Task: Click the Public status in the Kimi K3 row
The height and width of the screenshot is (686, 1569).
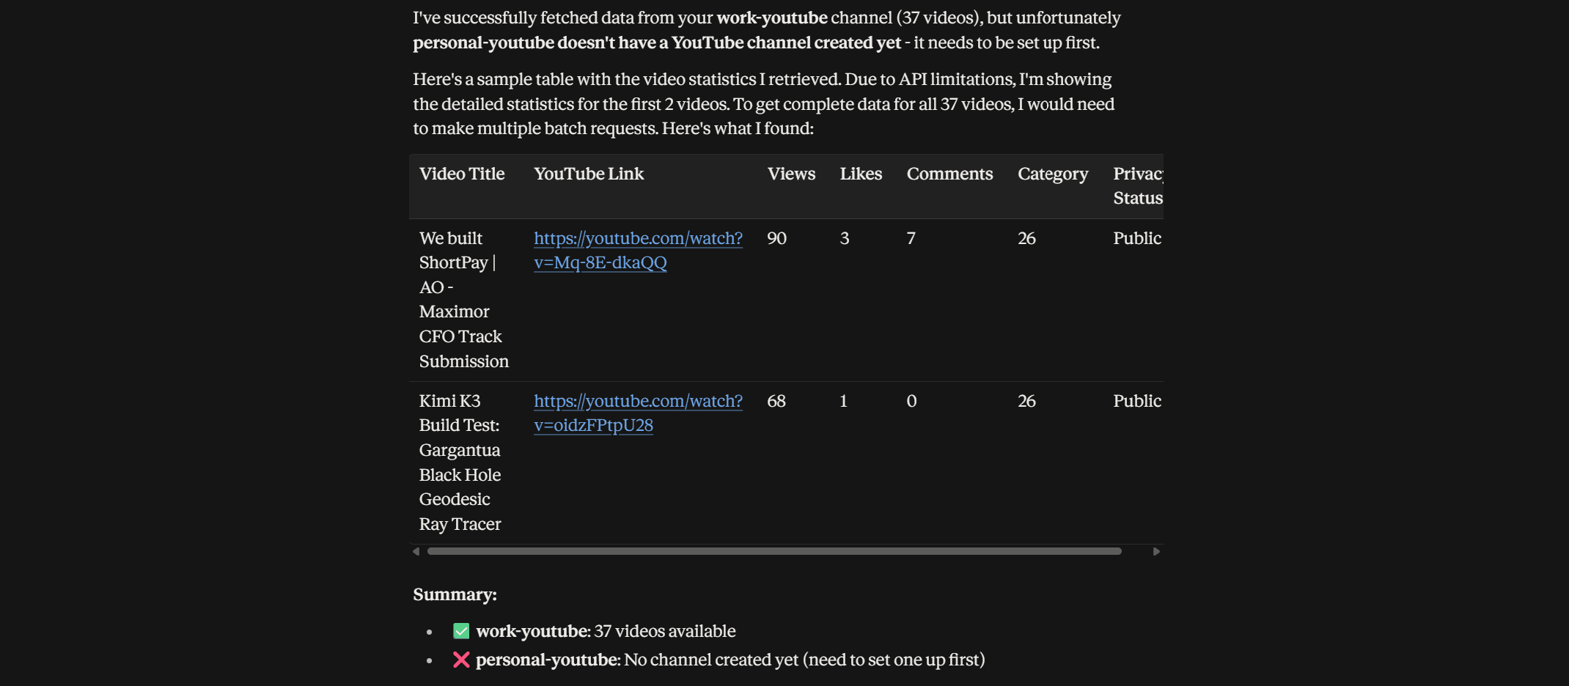Action: point(1137,401)
